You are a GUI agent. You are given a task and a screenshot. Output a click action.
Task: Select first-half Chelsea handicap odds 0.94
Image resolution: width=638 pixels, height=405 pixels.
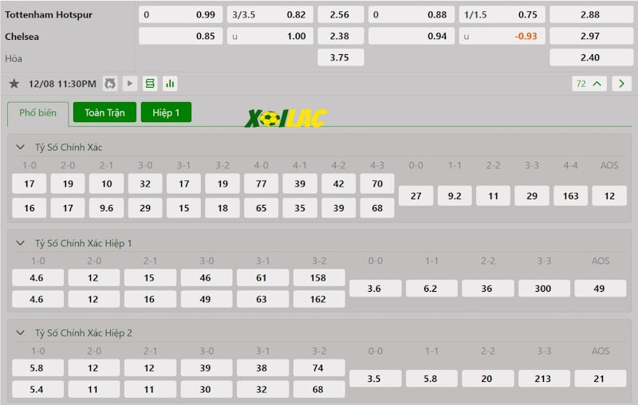coord(412,36)
